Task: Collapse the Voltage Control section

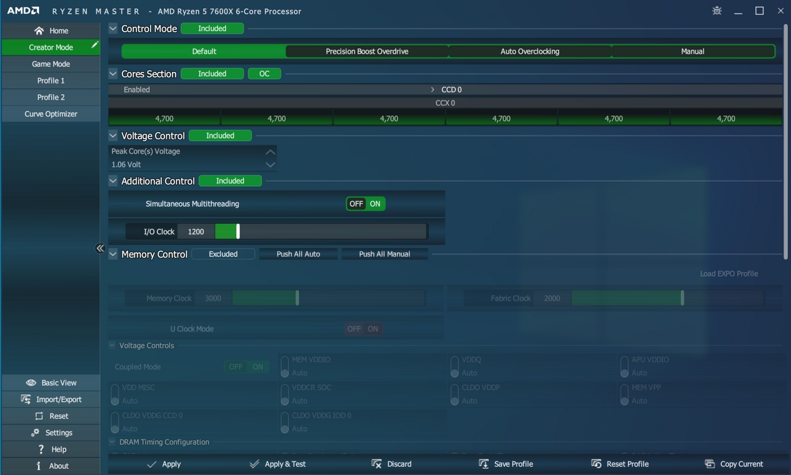Action: point(113,135)
